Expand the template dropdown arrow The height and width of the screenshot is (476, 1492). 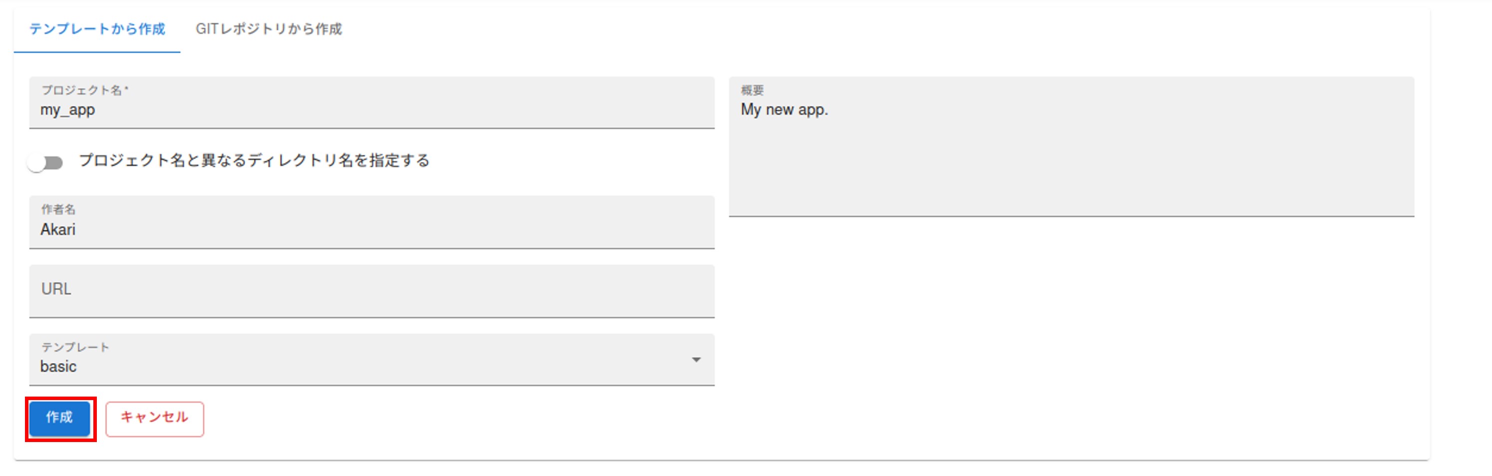696,360
